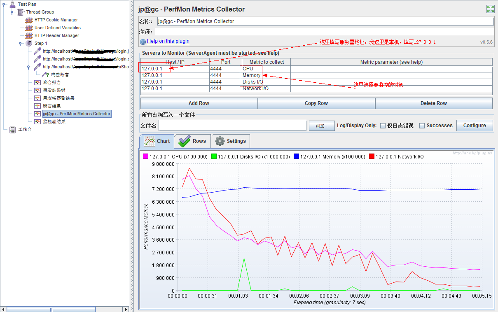Select the 监视器结果 tree item

[x=54, y=121]
